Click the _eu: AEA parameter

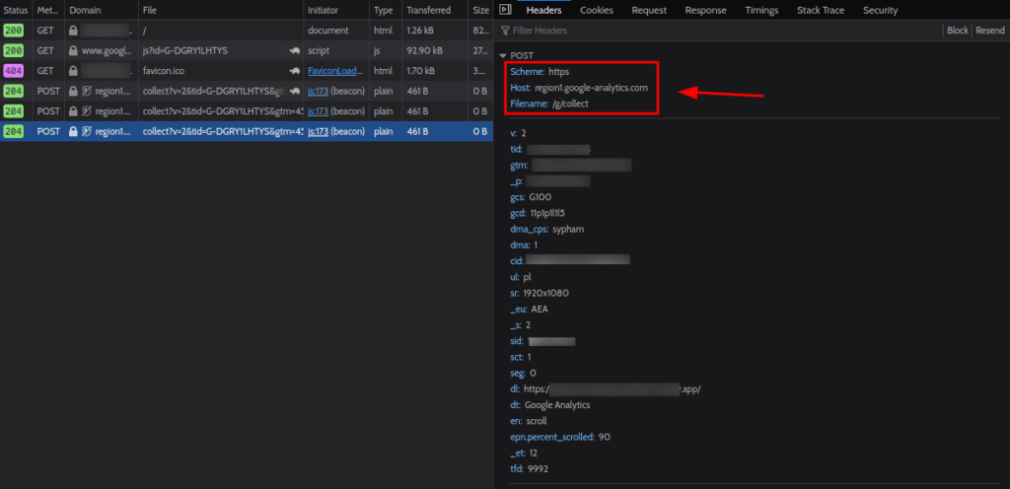click(529, 309)
